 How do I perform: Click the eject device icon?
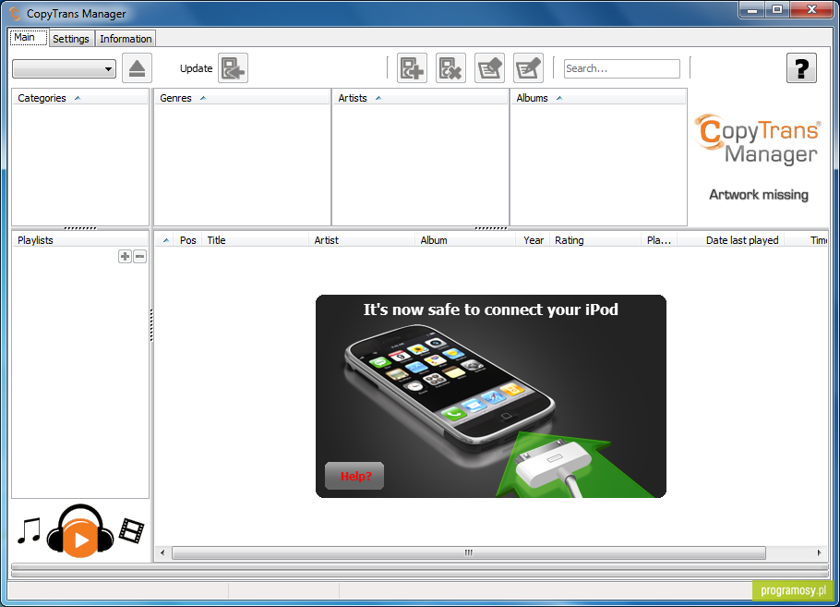137,68
